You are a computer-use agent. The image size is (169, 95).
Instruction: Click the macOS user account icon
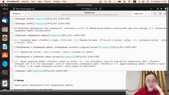(124, 2)
